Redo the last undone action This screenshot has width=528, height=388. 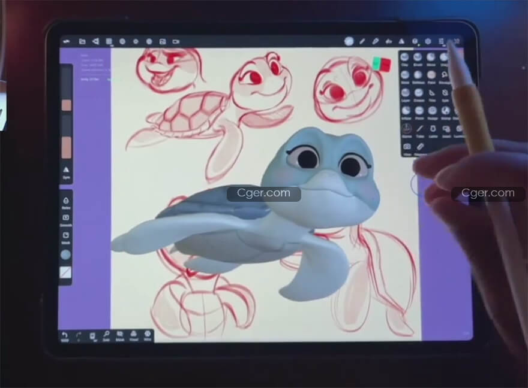[x=79, y=337]
